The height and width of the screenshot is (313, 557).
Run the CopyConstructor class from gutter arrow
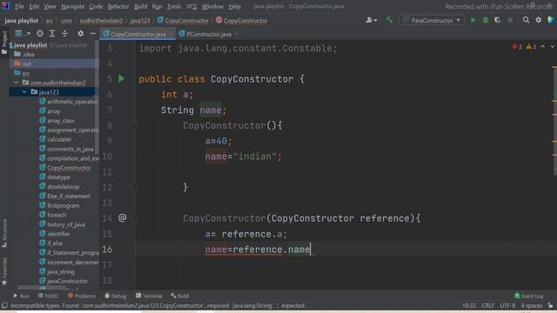121,78
